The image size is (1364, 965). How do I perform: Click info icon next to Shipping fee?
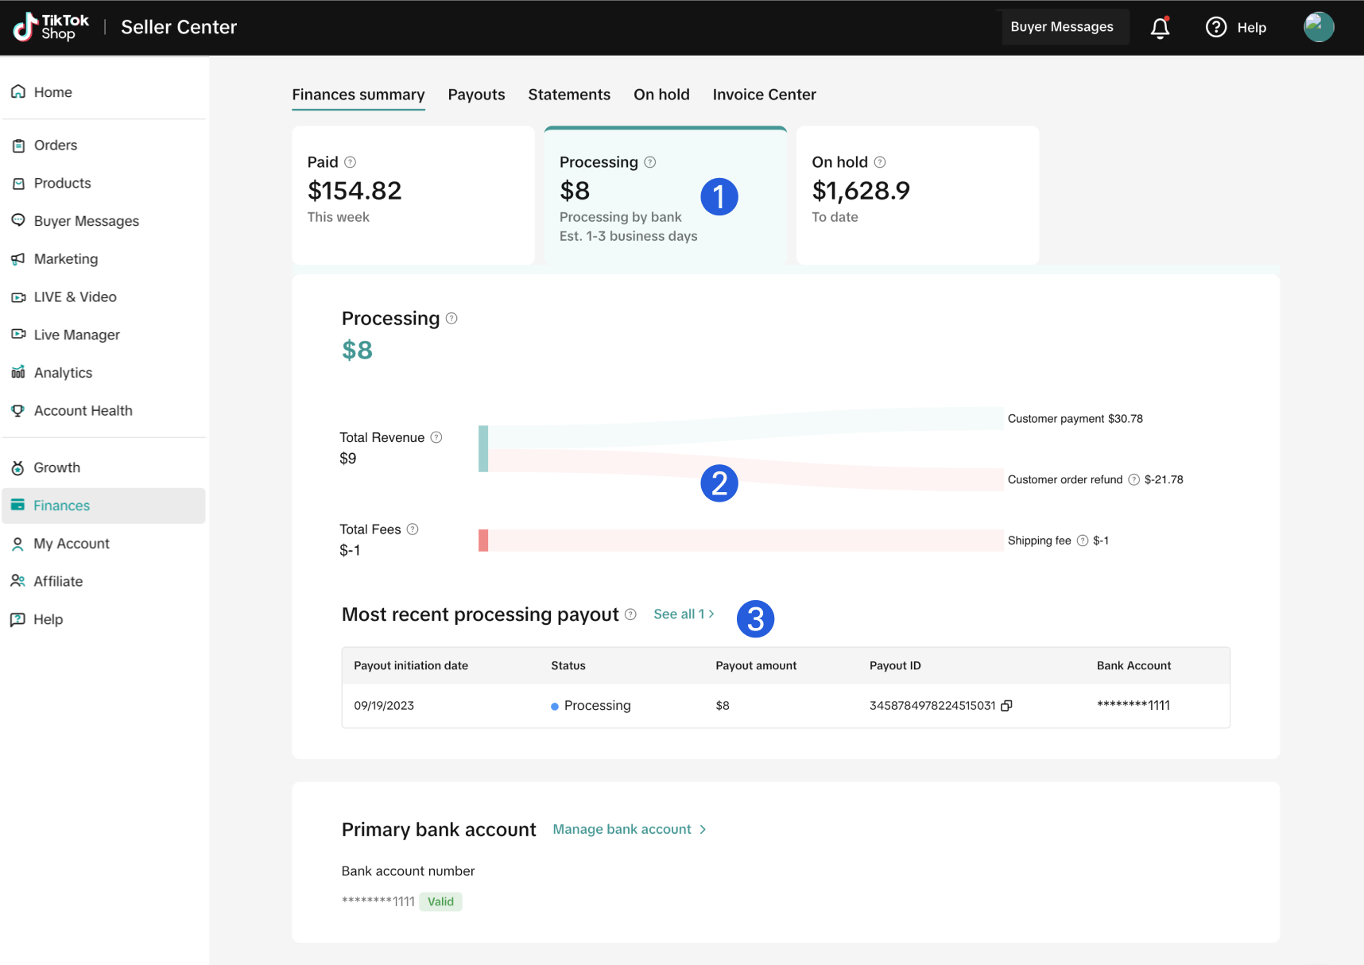[x=1082, y=541]
